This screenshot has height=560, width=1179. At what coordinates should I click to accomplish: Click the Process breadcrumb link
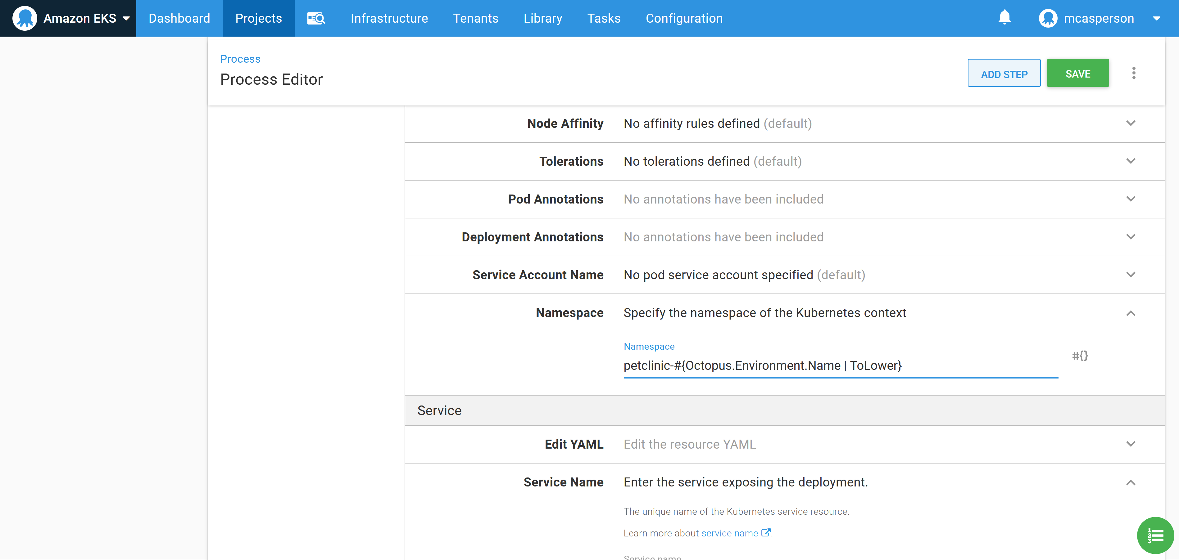coord(240,59)
